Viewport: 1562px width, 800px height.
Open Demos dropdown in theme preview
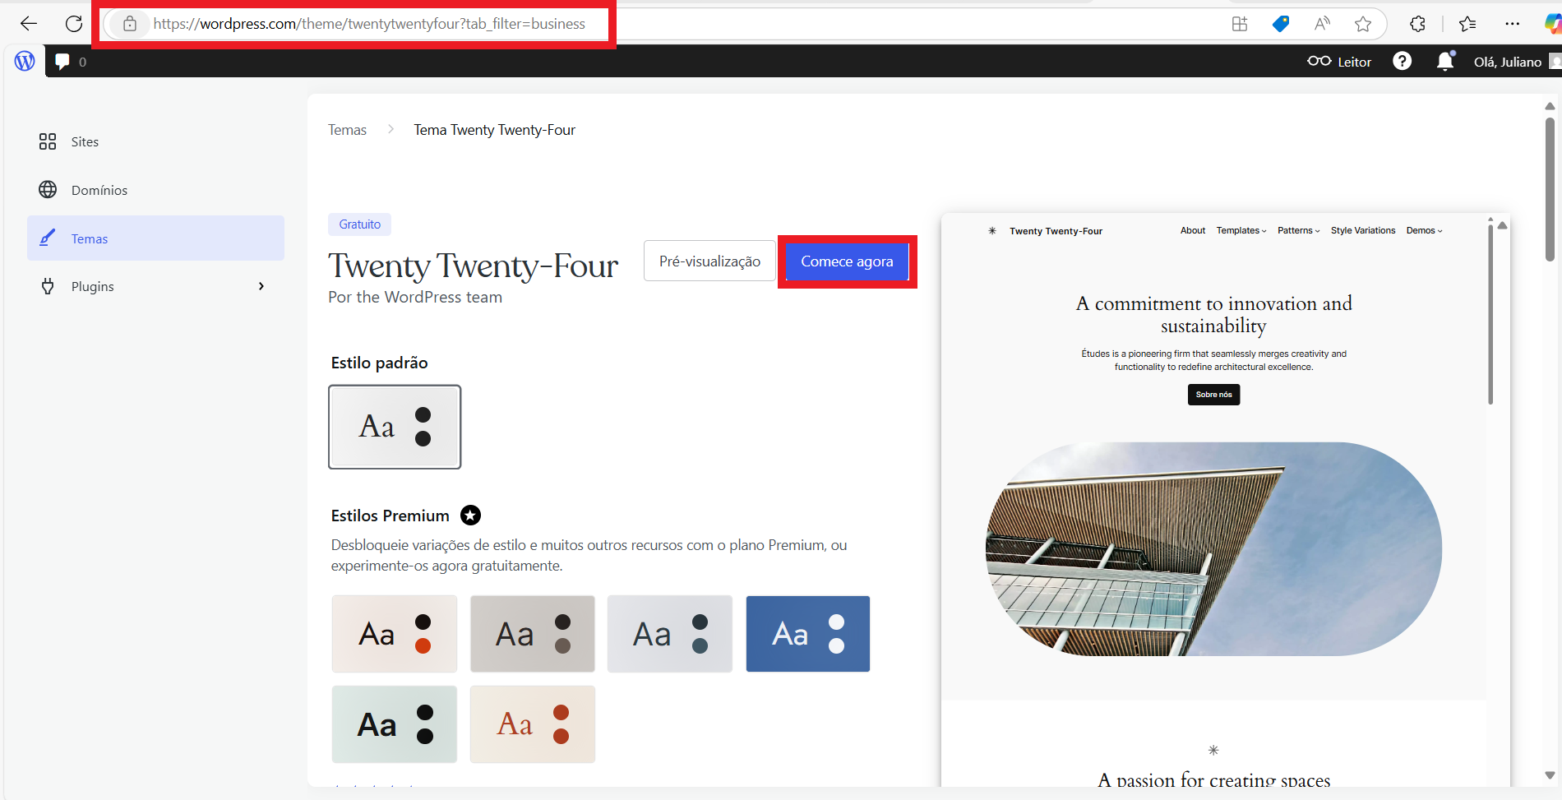click(1424, 231)
